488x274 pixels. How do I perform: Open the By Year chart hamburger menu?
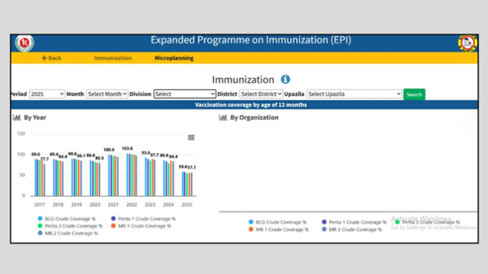191,137
